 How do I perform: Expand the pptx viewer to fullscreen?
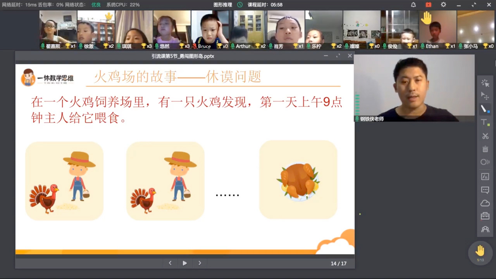tap(338, 56)
